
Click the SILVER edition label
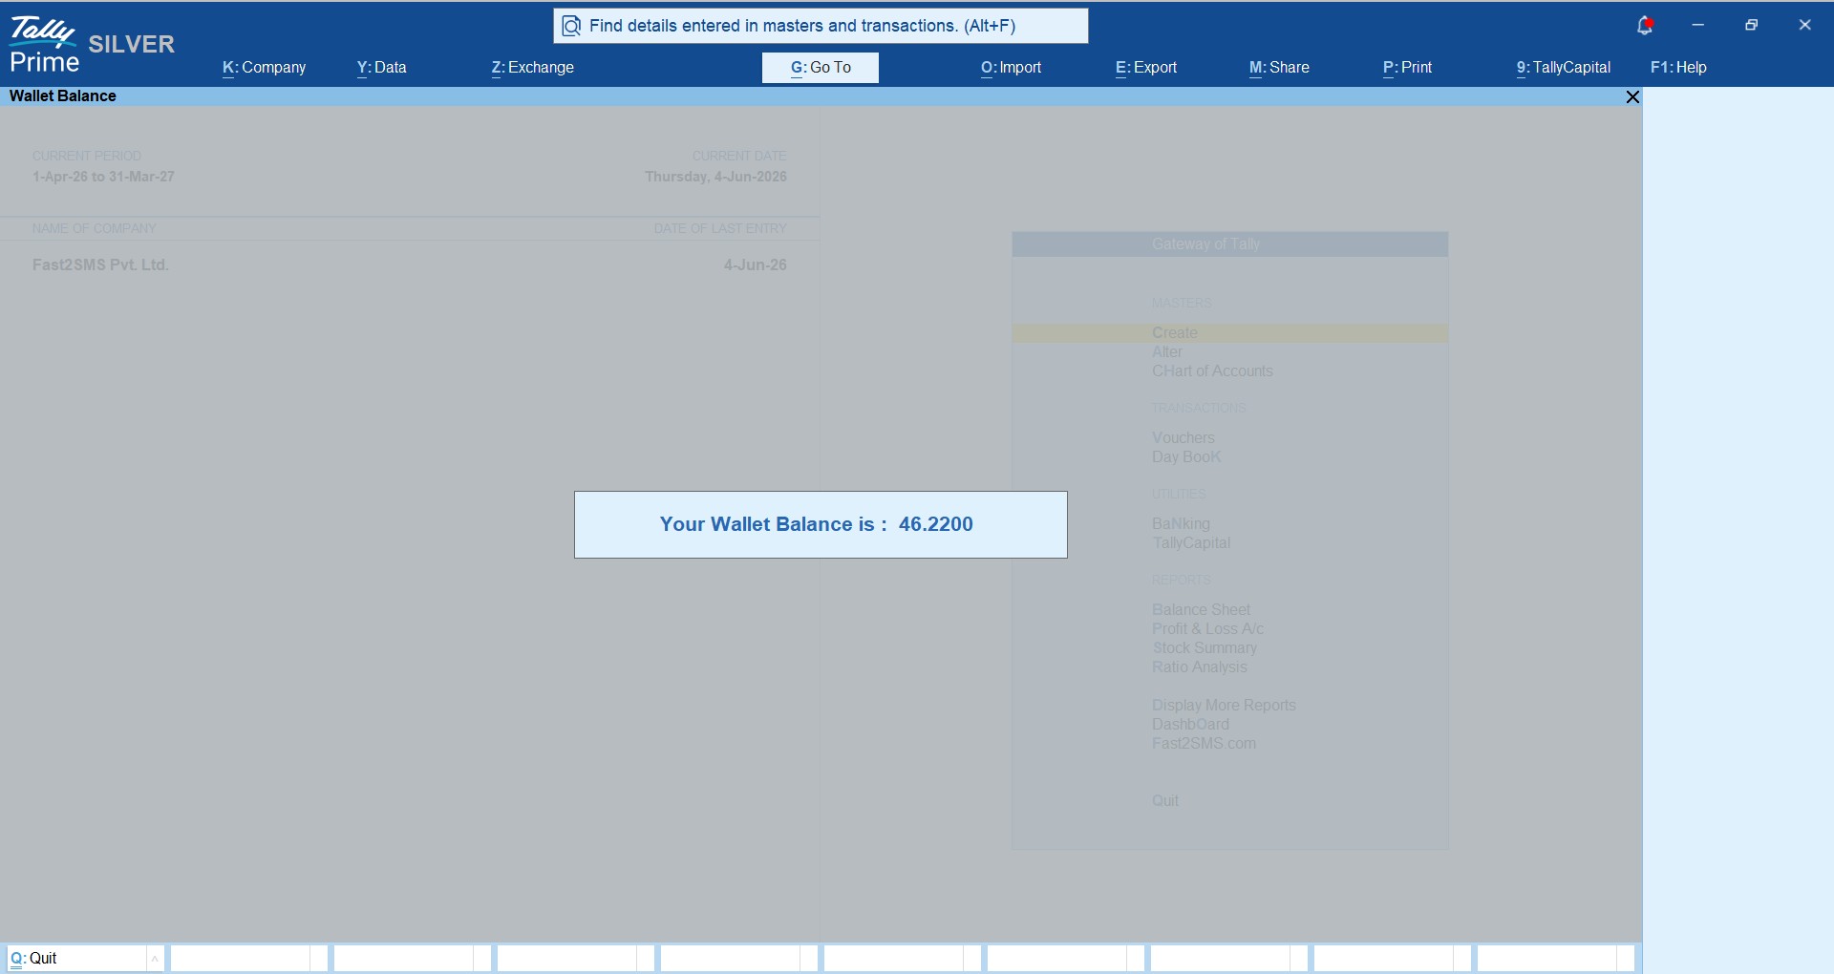(132, 45)
